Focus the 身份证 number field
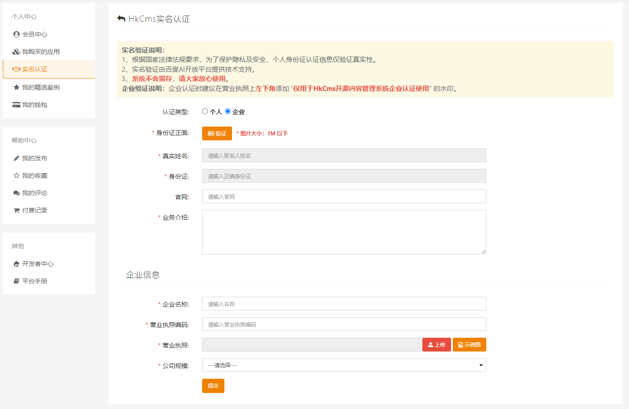629x409 pixels. coord(344,176)
